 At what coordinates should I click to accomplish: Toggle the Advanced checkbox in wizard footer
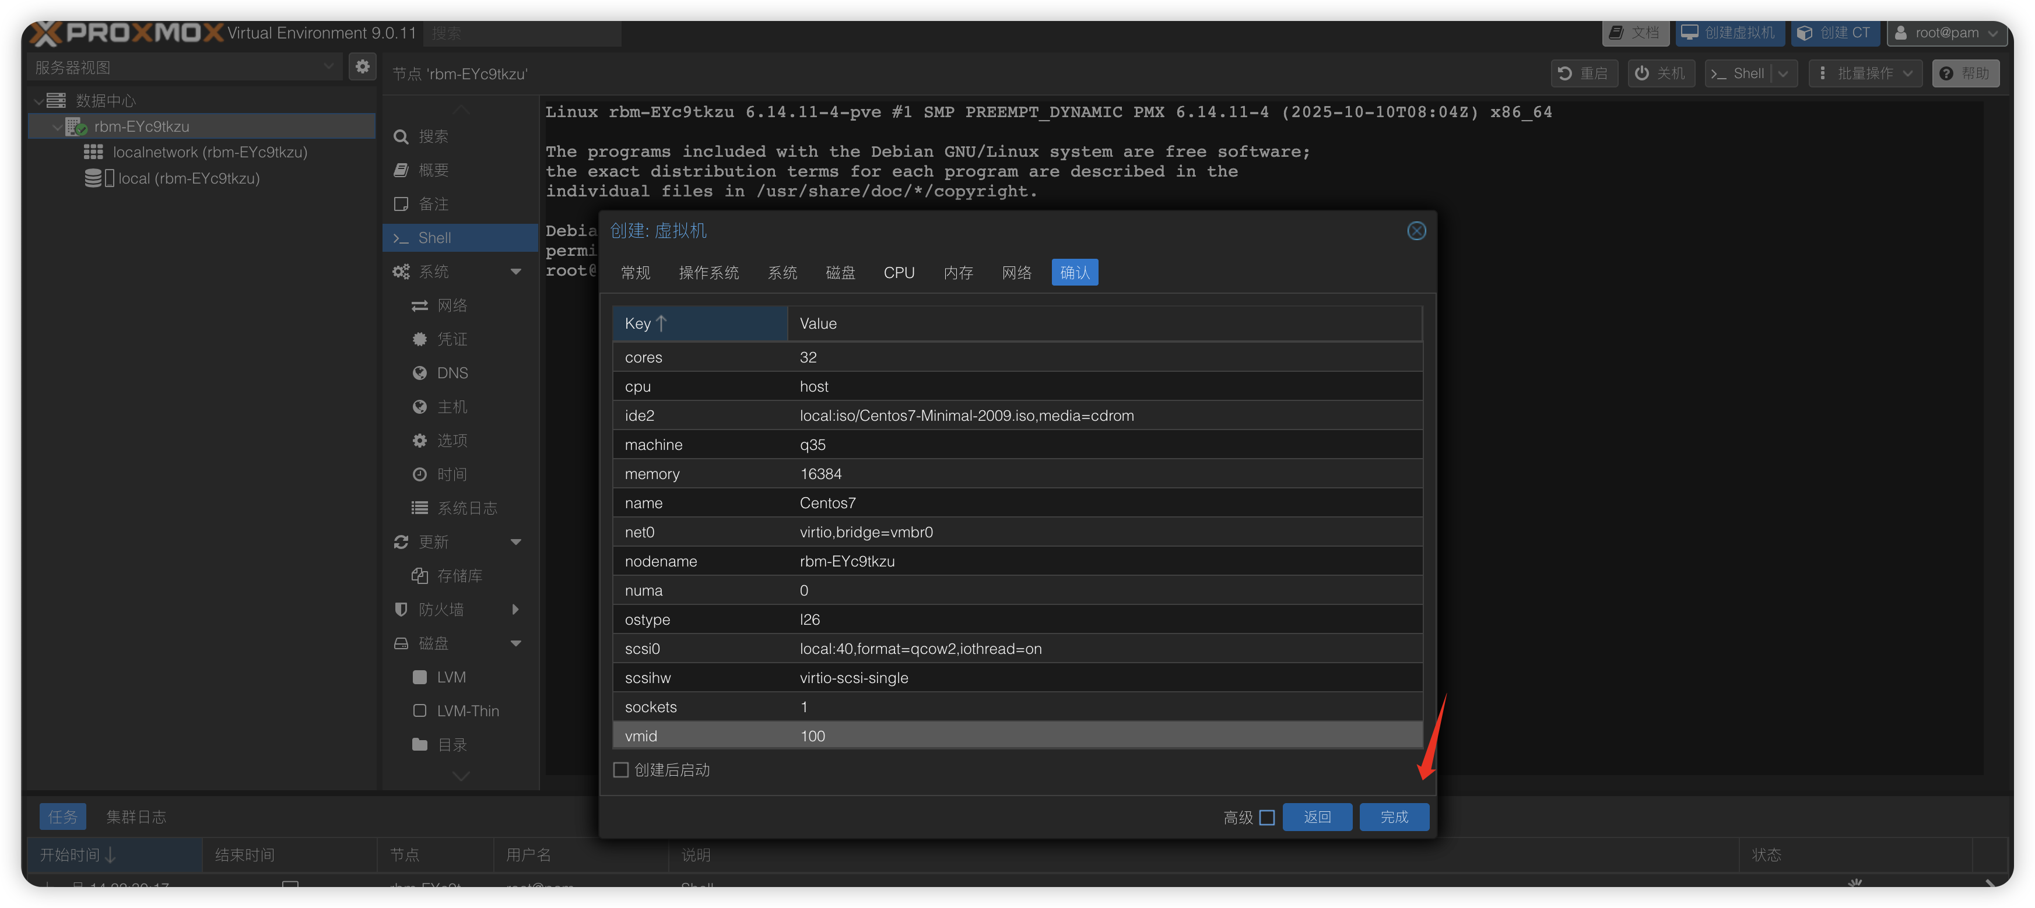pyautogui.click(x=1267, y=817)
